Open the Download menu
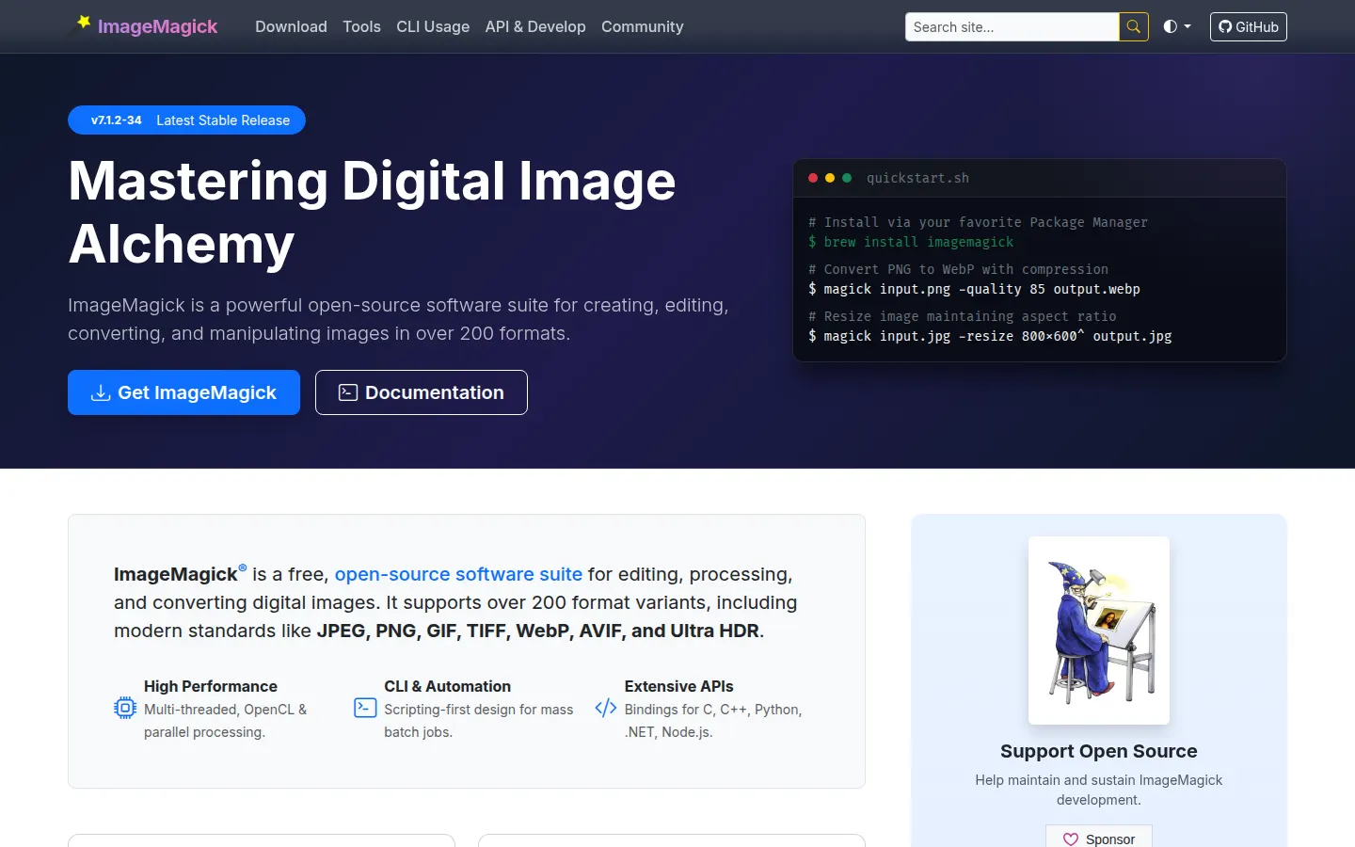This screenshot has width=1355, height=847. tap(291, 27)
